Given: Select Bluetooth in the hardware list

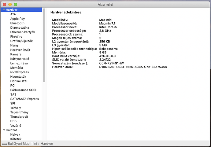Looking at the screenshot, I should click(x=17, y=23).
